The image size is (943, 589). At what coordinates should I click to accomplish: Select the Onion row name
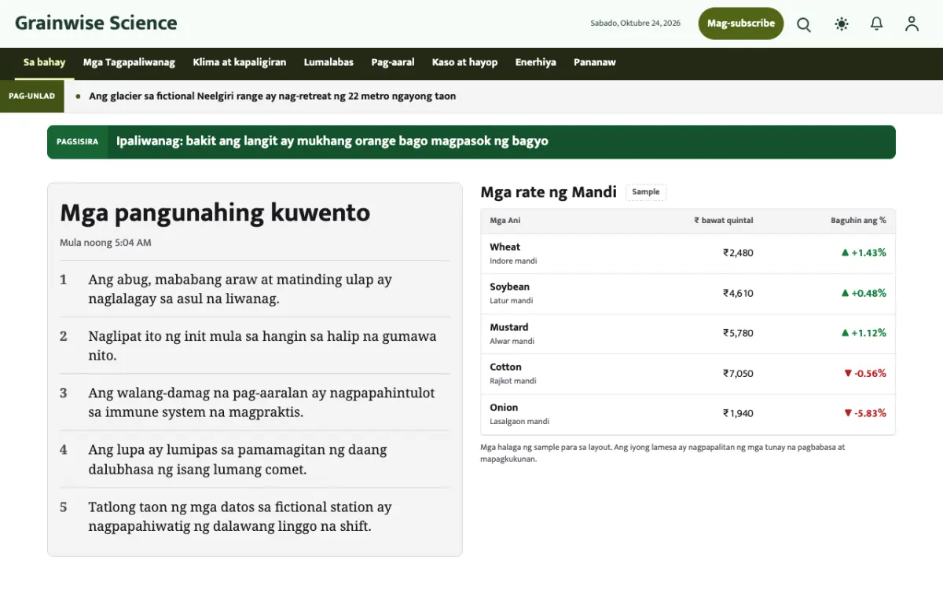coord(504,408)
